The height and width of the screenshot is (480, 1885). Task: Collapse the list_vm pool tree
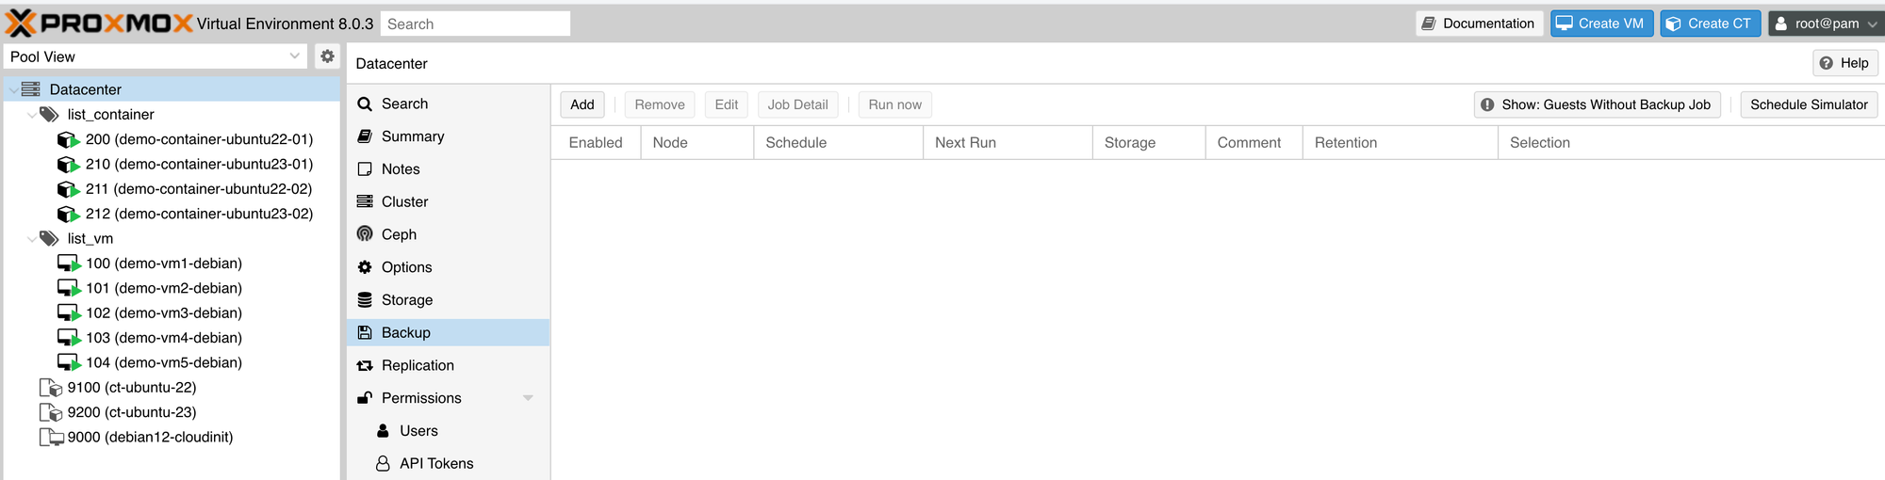point(32,239)
